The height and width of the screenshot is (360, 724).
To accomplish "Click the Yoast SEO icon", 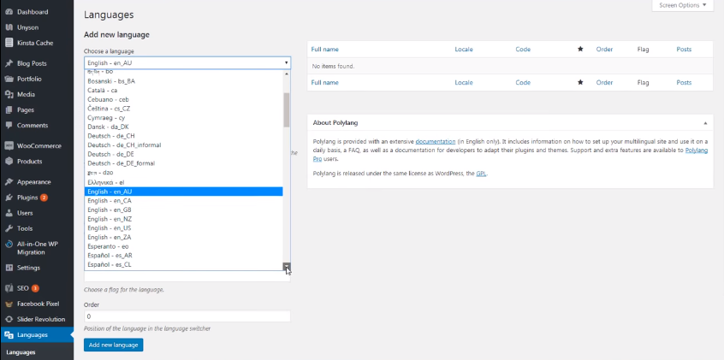I will pyautogui.click(x=9, y=288).
